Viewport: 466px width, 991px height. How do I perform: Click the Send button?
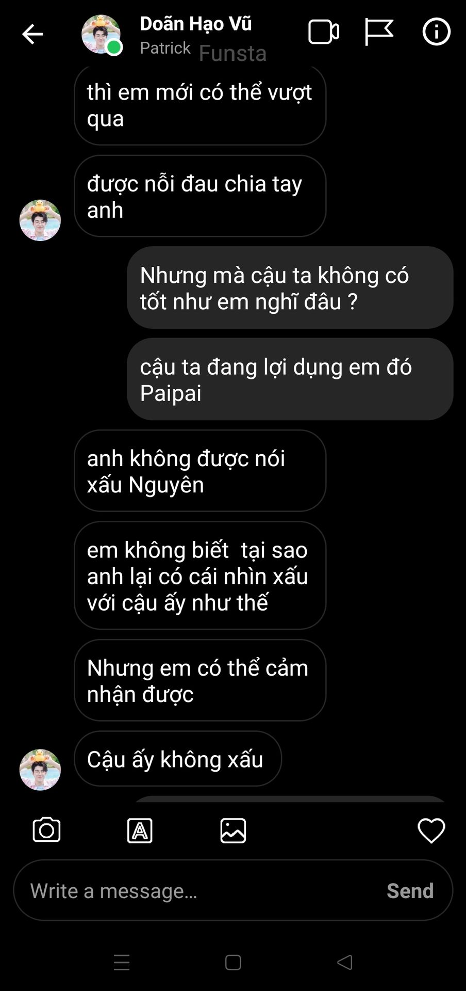coord(410,890)
